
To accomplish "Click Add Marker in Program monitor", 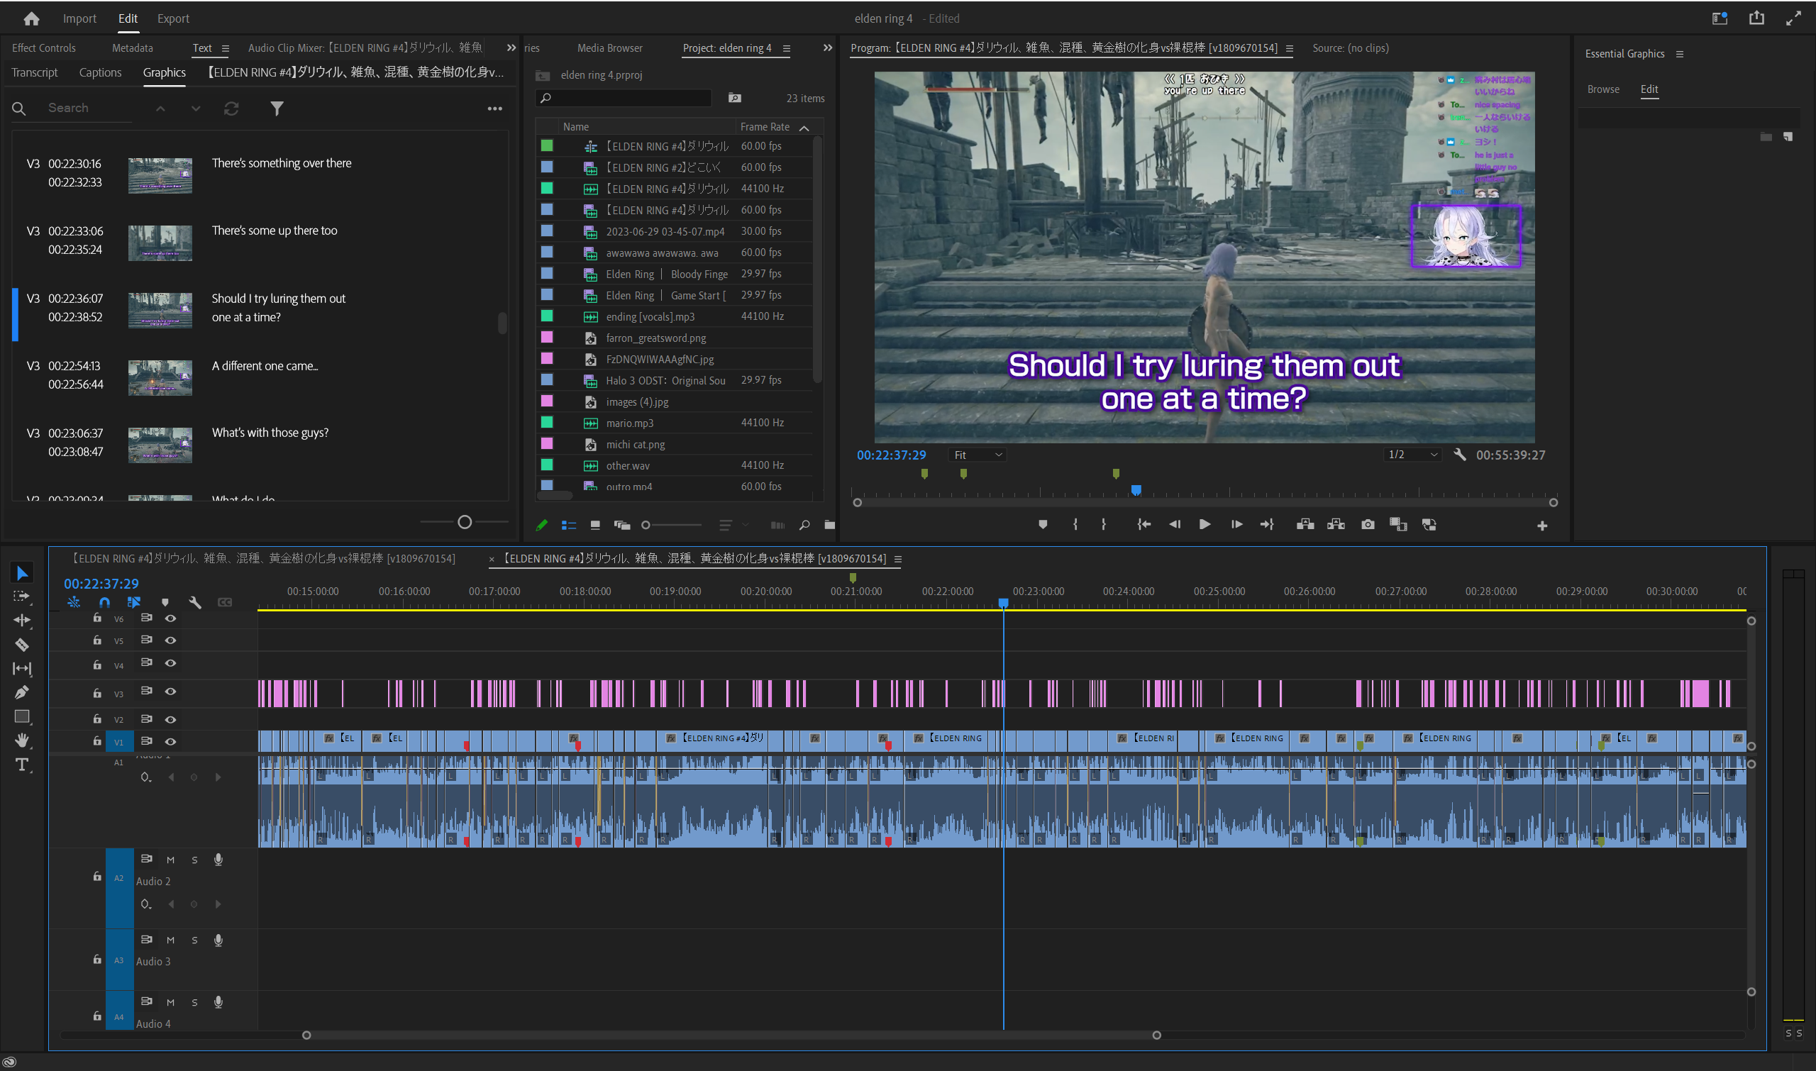I will pyautogui.click(x=1043, y=525).
